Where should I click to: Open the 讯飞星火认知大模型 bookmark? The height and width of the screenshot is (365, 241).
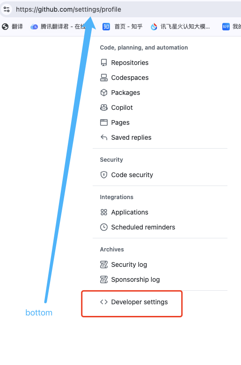click(x=180, y=27)
